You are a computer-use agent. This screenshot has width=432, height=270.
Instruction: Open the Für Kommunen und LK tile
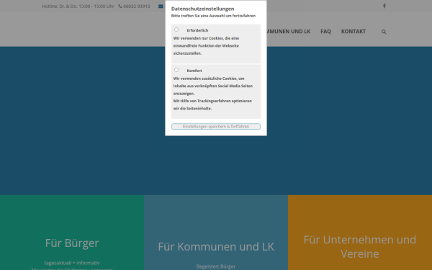[216, 233]
